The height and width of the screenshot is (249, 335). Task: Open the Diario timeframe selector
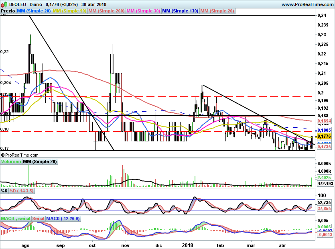[36, 4]
